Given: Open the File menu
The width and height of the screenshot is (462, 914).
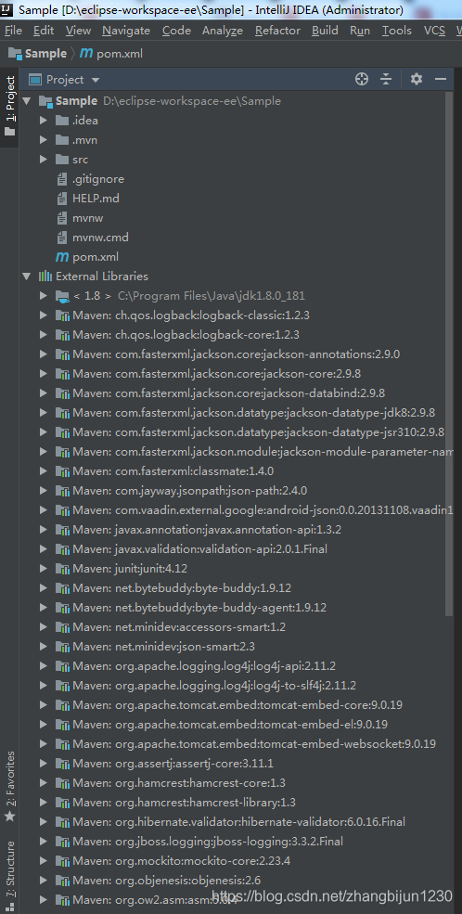Looking at the screenshot, I should [13, 31].
